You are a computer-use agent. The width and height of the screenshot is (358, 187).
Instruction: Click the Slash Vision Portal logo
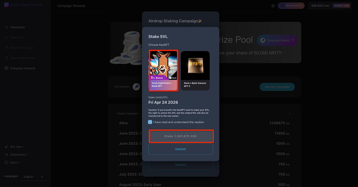point(23,5)
